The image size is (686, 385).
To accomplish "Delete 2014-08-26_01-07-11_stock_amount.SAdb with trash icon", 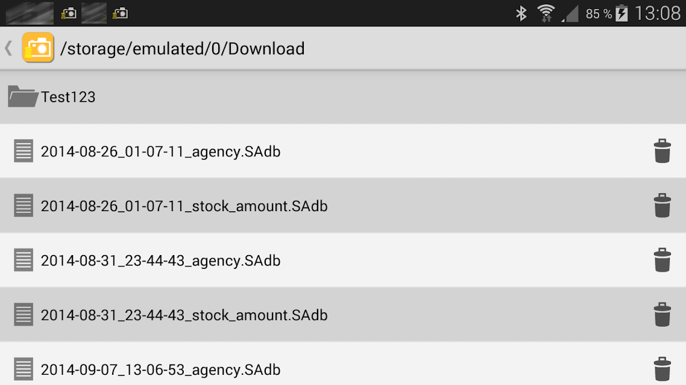I will coord(662,206).
